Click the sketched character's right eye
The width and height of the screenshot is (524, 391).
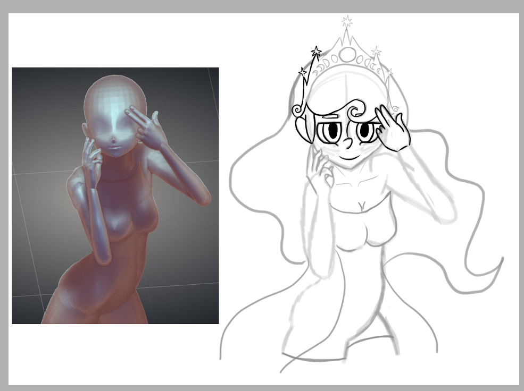point(364,130)
